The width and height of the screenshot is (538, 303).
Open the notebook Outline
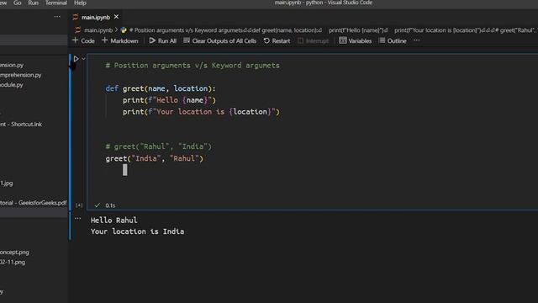click(393, 40)
